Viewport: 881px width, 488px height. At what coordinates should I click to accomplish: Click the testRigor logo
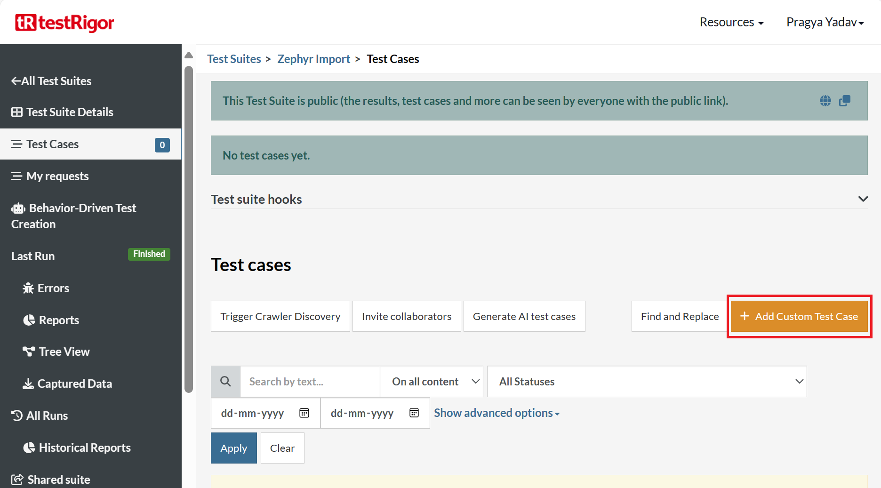pyautogui.click(x=64, y=23)
